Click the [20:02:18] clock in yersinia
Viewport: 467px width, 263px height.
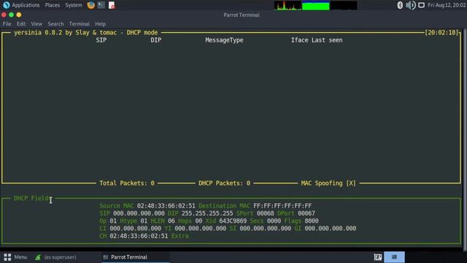pos(441,32)
